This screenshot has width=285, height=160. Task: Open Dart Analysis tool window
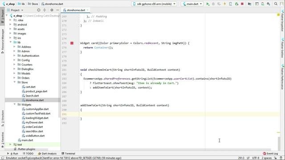(47, 153)
